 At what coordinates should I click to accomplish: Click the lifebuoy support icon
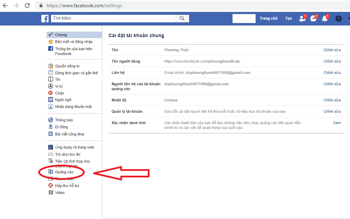click(51, 185)
